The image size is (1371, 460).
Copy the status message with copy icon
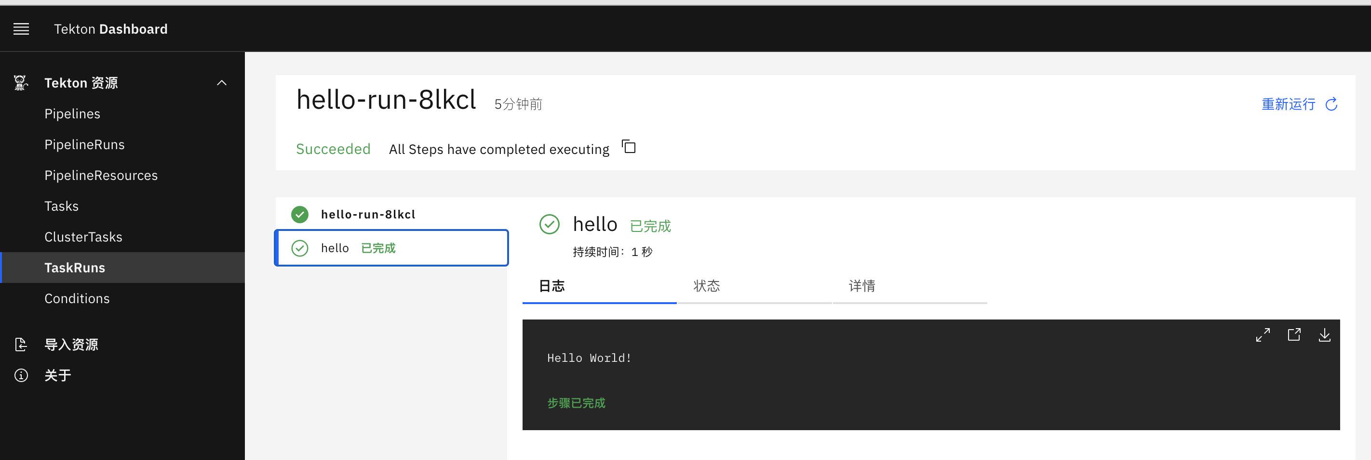pyautogui.click(x=629, y=147)
